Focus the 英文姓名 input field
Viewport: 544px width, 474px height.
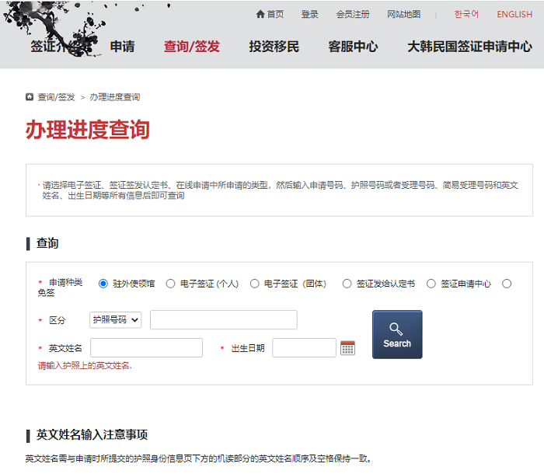click(146, 347)
